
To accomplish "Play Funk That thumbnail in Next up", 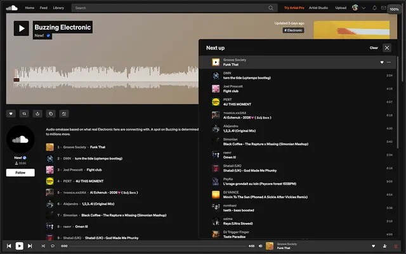I will click(216, 62).
